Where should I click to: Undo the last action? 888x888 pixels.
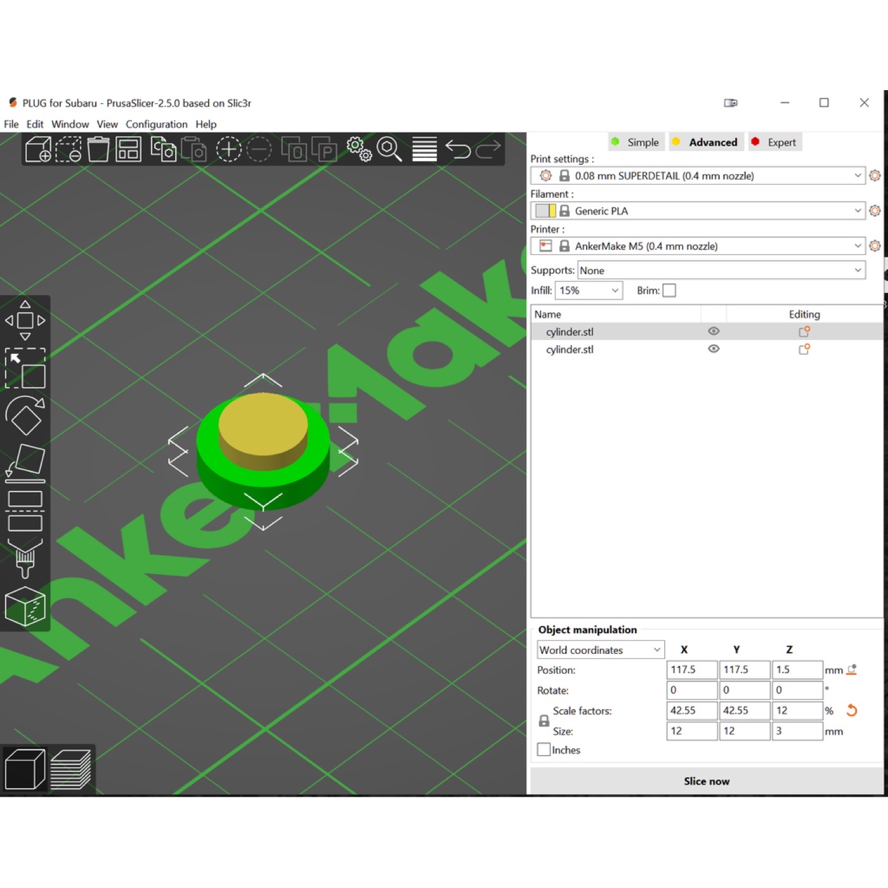[x=458, y=150]
